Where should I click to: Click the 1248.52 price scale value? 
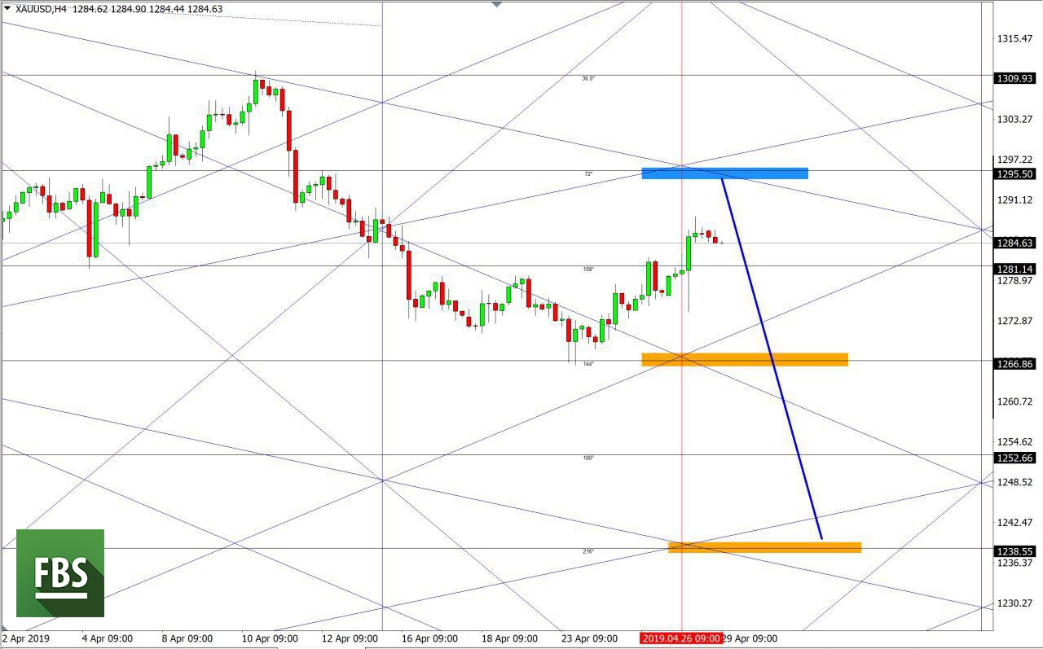click(x=1015, y=482)
